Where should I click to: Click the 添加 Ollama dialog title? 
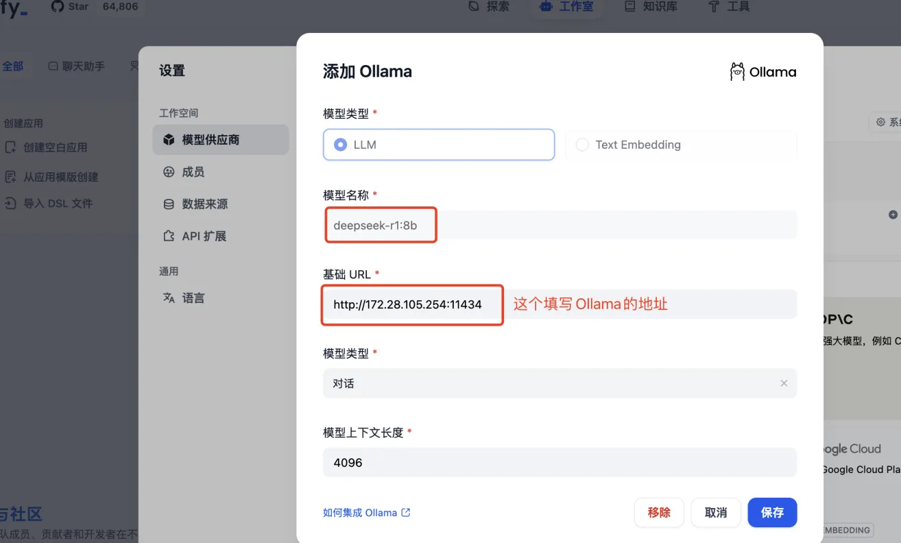click(368, 72)
